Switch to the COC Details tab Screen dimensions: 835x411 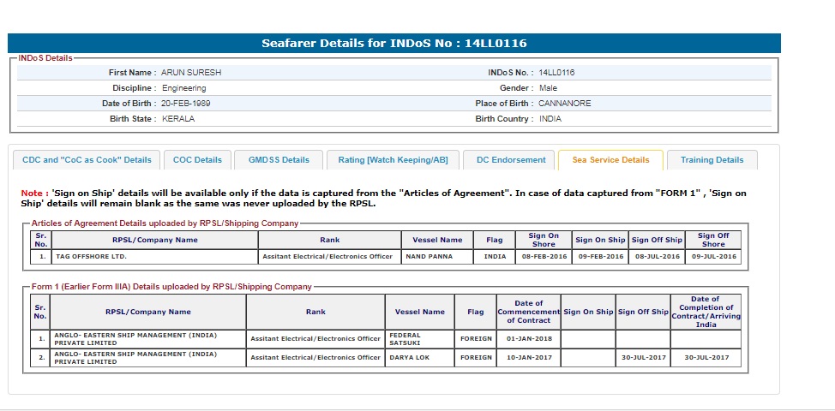click(197, 160)
